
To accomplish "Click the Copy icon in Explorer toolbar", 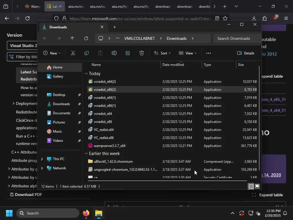I will pyautogui.click(x=86, y=53).
